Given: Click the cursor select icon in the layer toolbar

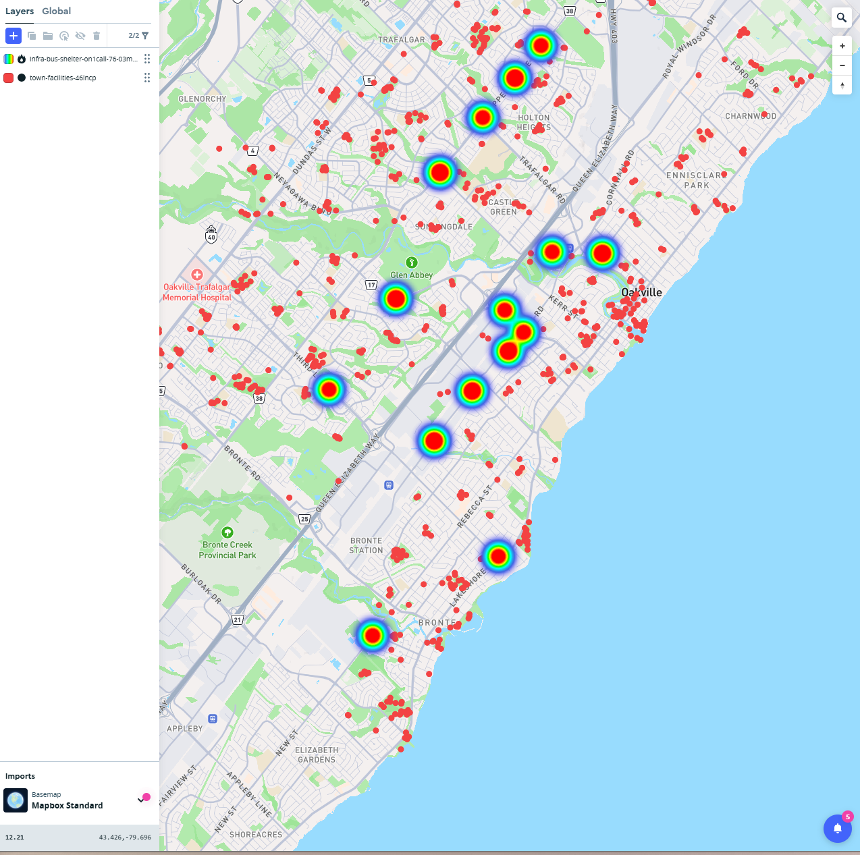Looking at the screenshot, I should (x=64, y=36).
